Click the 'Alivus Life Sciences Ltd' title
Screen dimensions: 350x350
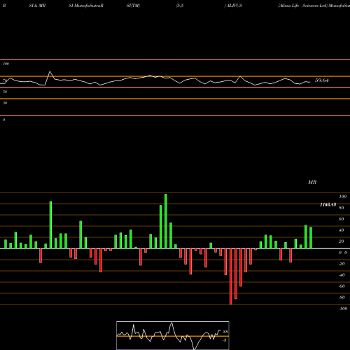tap(302, 6)
